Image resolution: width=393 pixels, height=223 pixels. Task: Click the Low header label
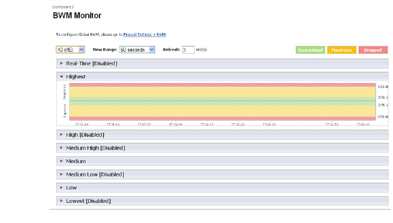click(71, 188)
